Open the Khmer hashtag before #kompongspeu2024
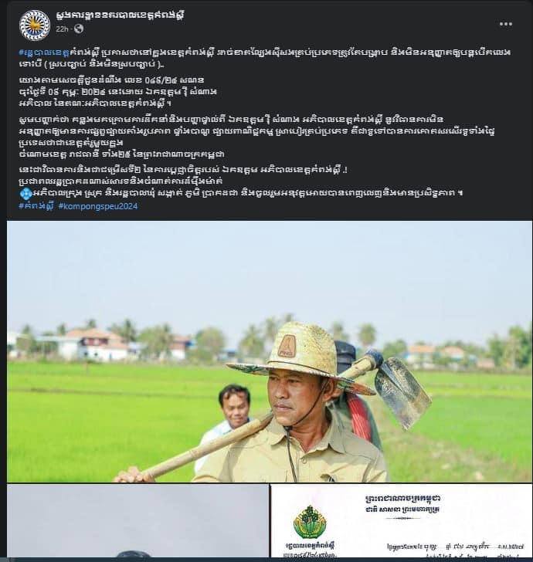 click(x=36, y=206)
